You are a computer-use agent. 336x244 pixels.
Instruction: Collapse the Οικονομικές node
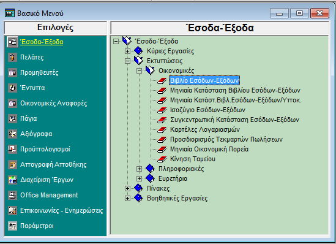tap(140, 71)
